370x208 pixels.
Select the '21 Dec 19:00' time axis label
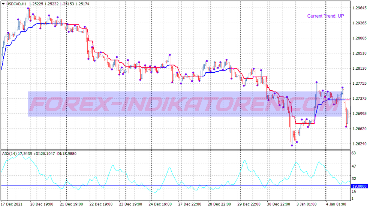tap(71, 204)
